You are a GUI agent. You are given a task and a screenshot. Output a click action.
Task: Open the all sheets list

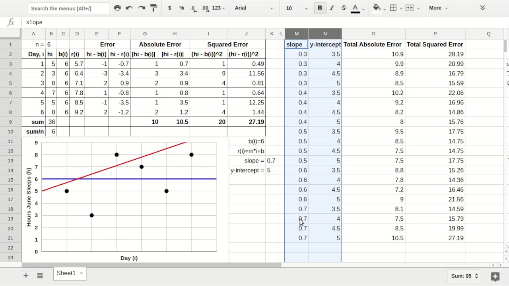coord(40,275)
